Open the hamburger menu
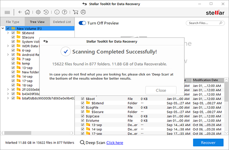 [7, 12]
